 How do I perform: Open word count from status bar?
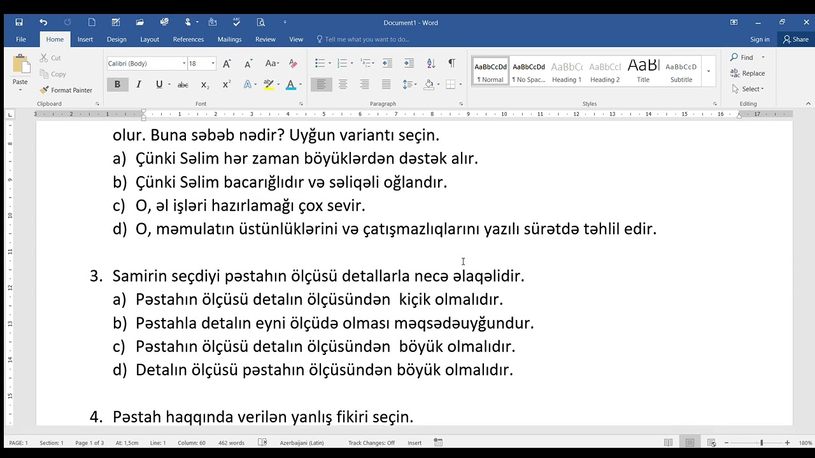pyautogui.click(x=231, y=443)
